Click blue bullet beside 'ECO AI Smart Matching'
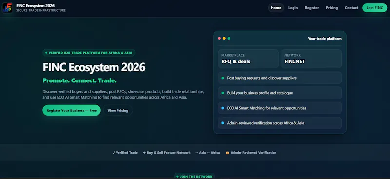This screenshot has width=390, height=179. 223,108
